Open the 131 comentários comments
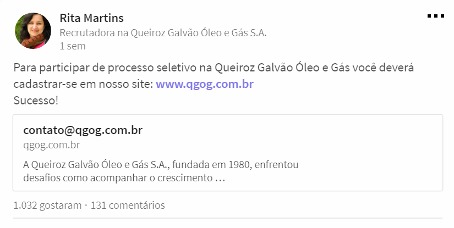The image size is (454, 228). 128,205
